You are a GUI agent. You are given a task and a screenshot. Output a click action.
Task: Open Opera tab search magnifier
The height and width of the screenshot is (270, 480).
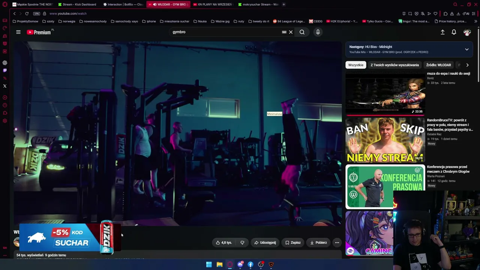[x=455, y=4]
